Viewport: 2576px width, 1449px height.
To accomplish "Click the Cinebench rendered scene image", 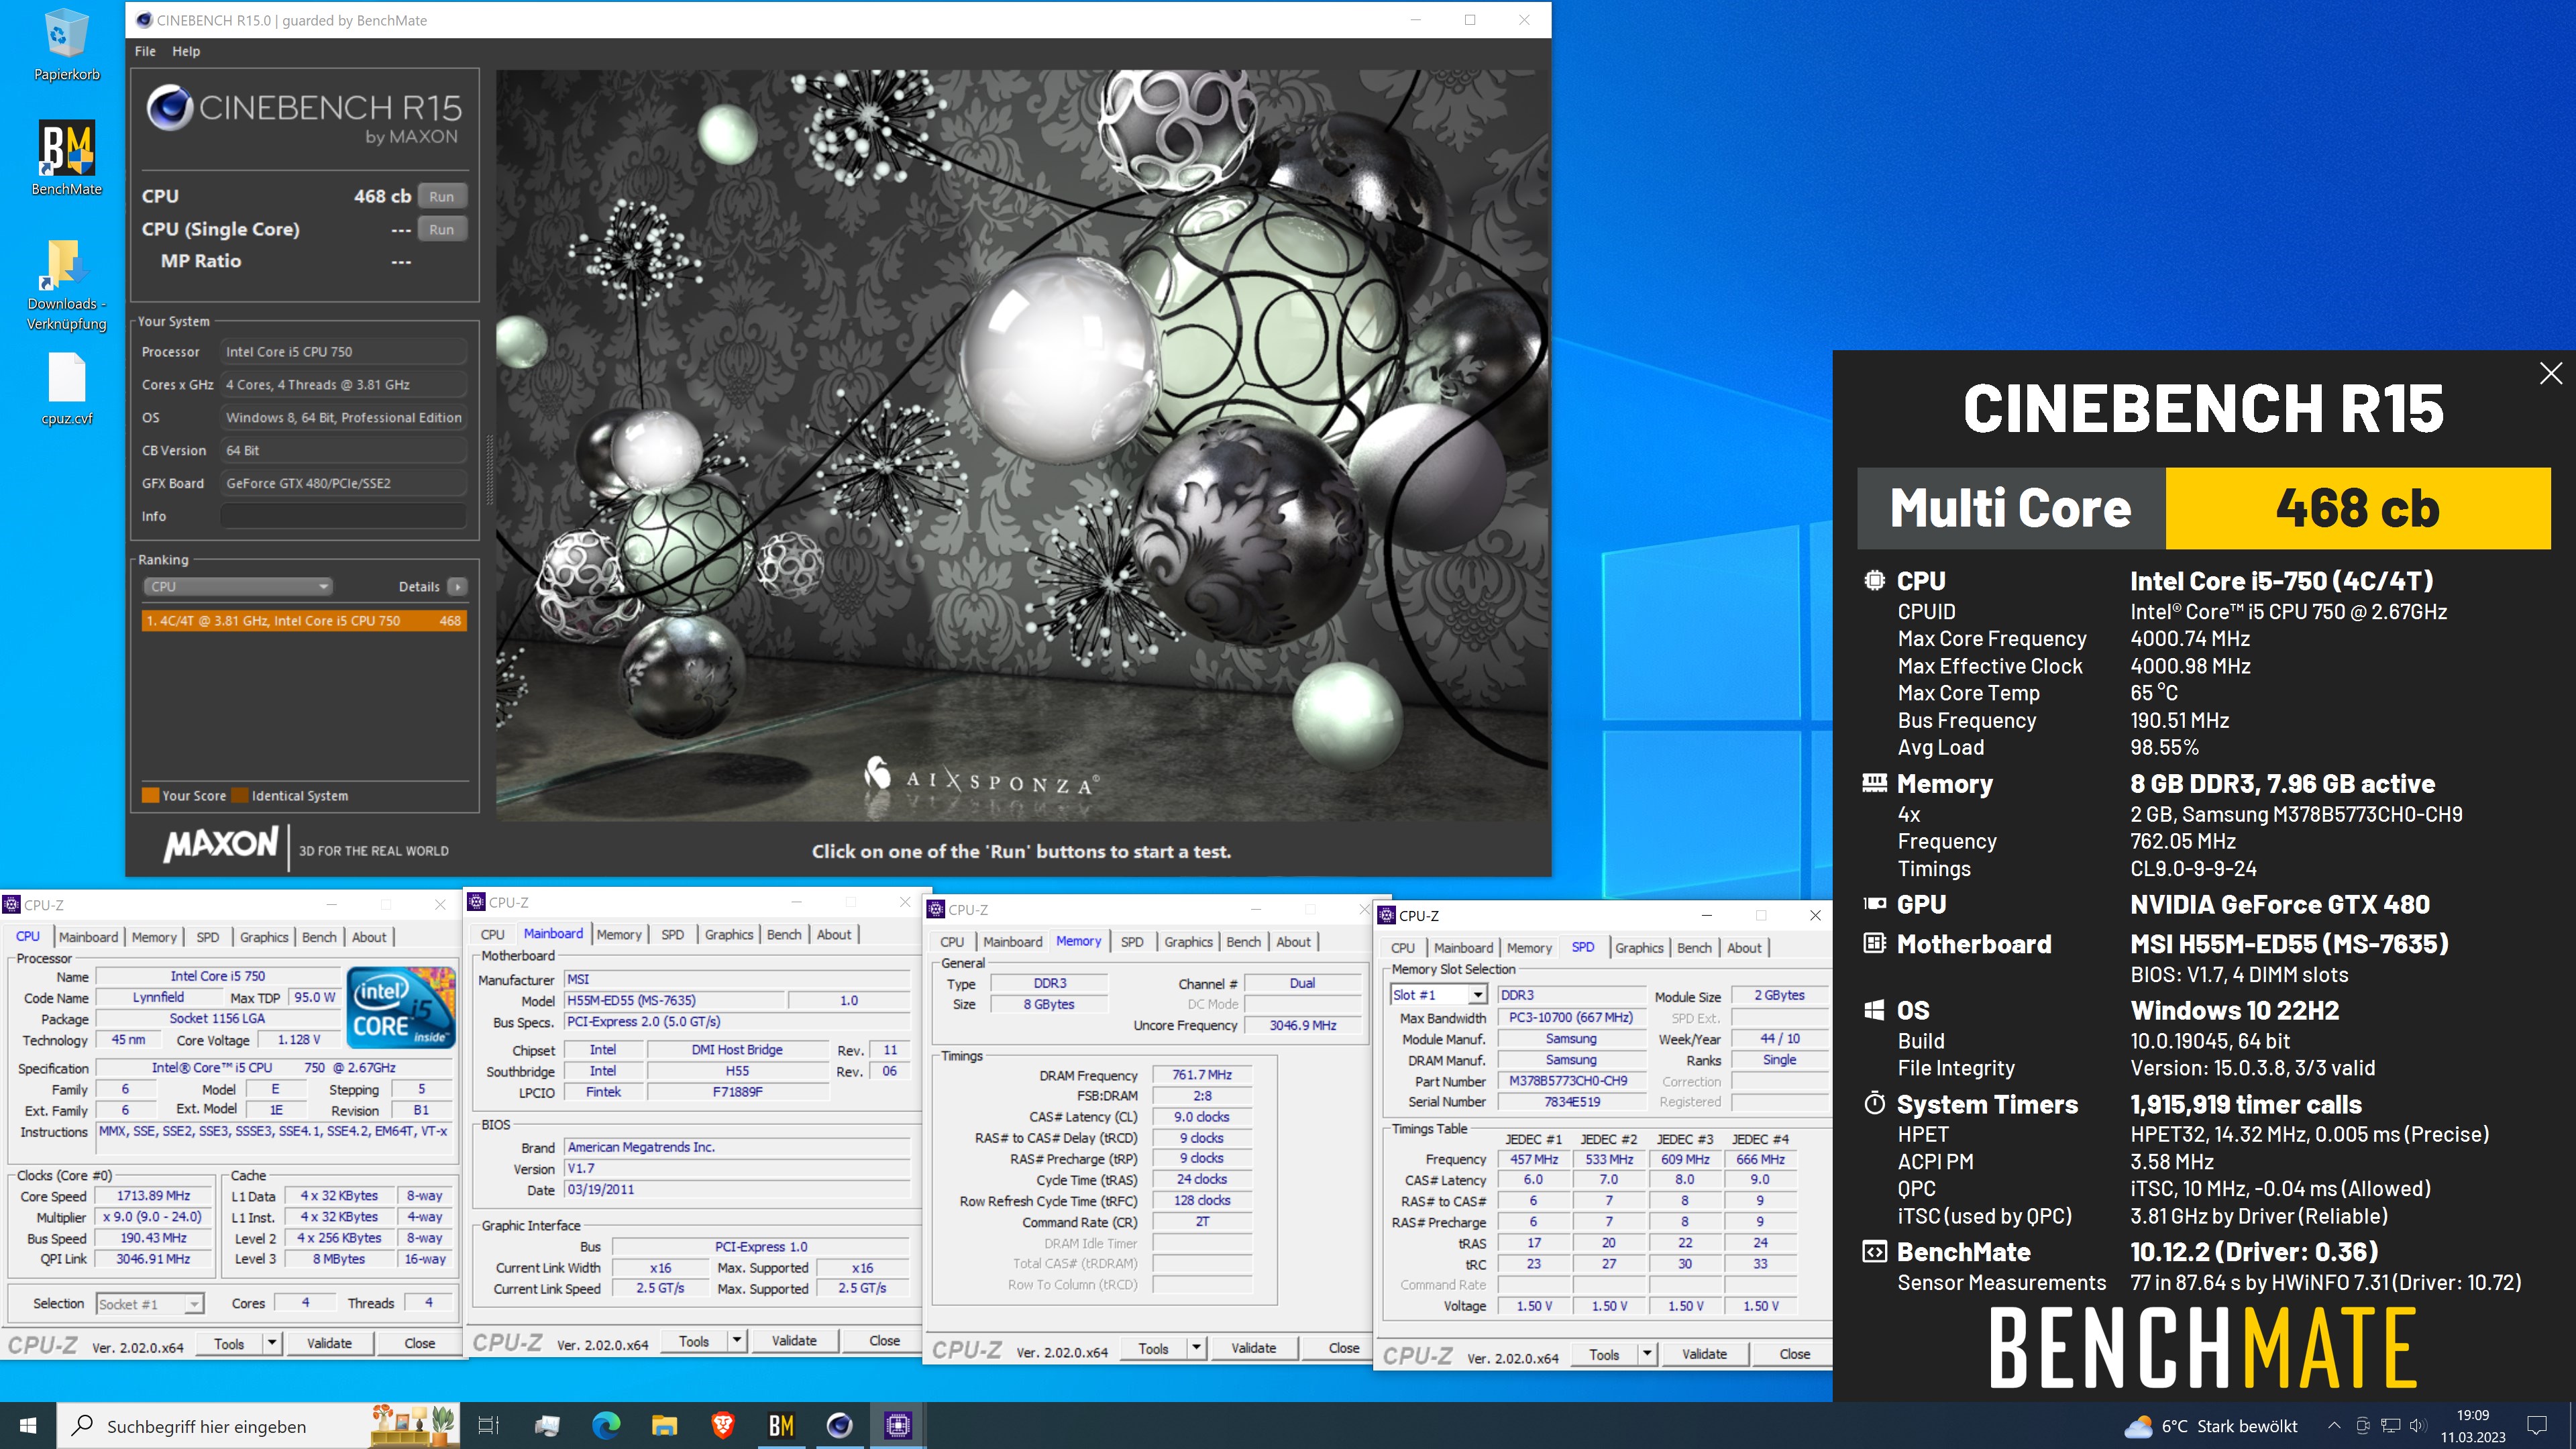I will [1022, 446].
